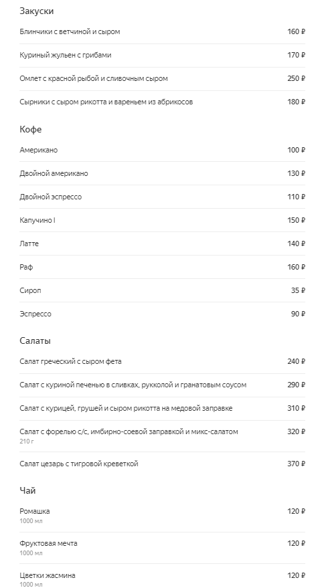Click Салат с курицей, грушей и рикотта
The width and height of the screenshot is (318, 588).
tap(162, 408)
